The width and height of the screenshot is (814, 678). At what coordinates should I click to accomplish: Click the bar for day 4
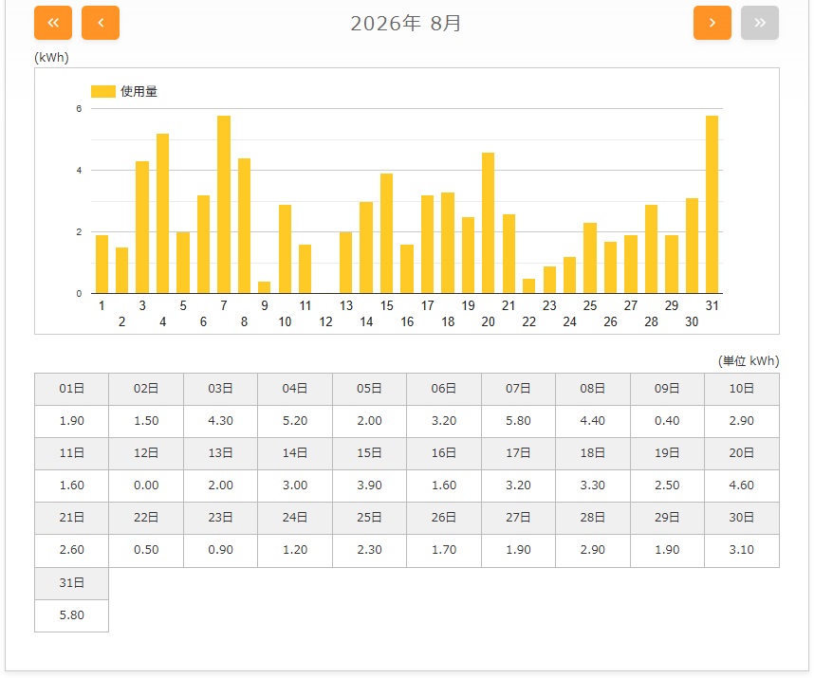coord(162,213)
